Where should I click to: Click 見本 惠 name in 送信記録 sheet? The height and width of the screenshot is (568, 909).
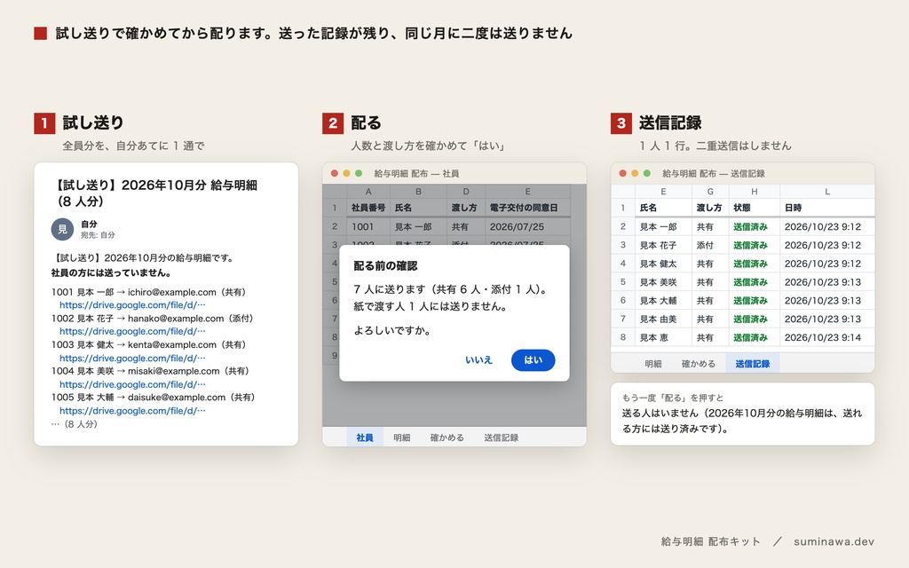click(663, 337)
